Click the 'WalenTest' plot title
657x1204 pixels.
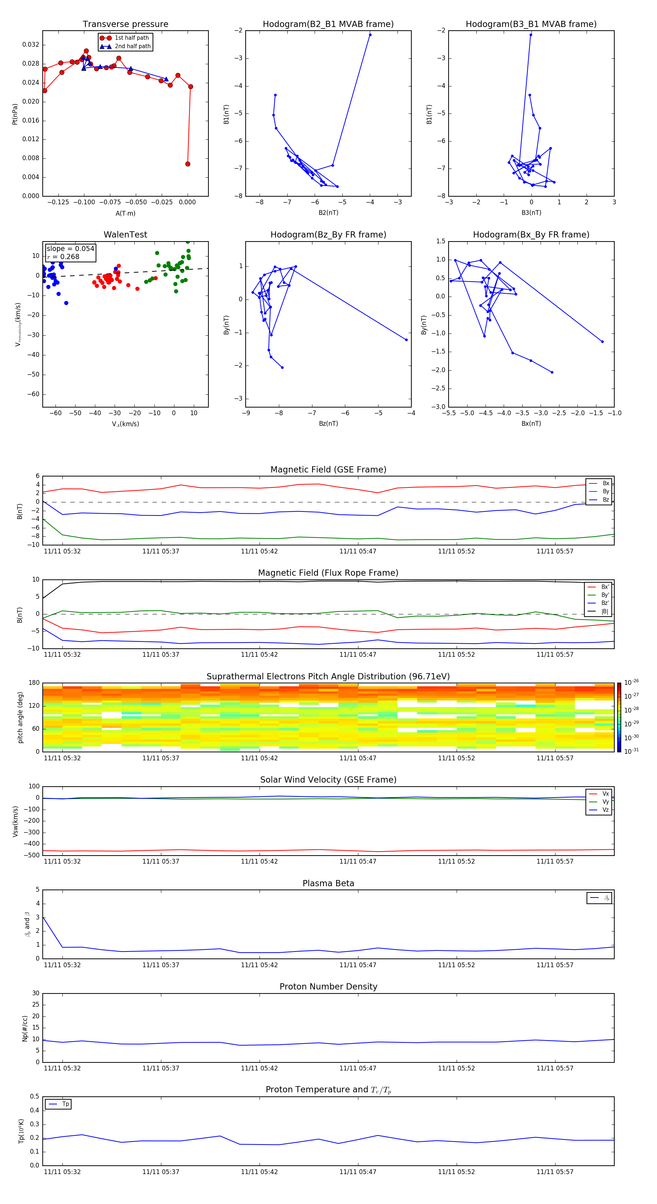pos(125,235)
